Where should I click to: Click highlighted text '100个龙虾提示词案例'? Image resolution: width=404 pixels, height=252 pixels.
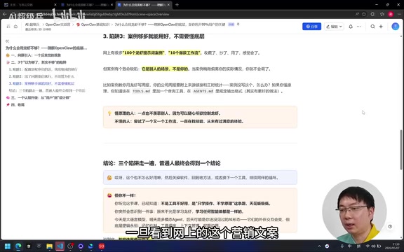144,53
